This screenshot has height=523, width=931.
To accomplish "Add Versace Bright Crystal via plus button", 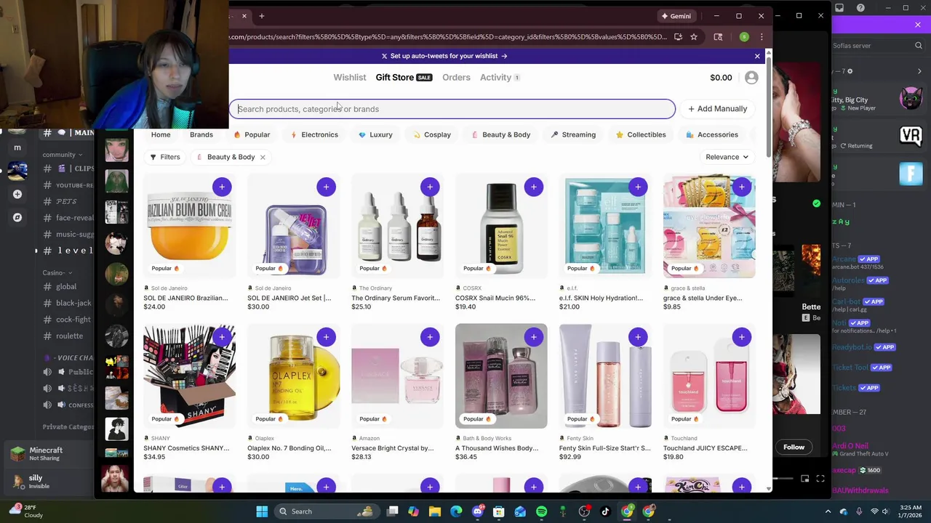I will (430, 336).
